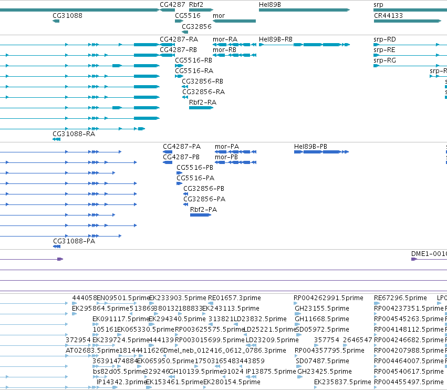
Task: Select the CG32856-RB transcript label
Action: click(x=202, y=81)
